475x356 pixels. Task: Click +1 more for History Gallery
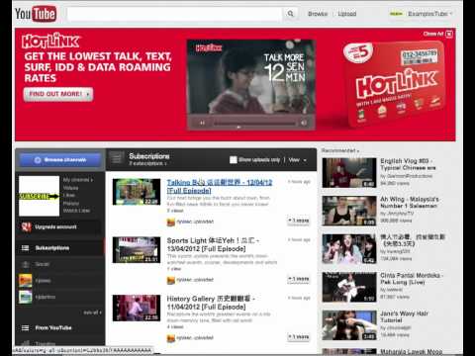point(299,337)
